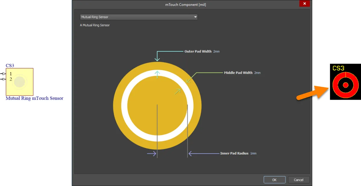Screen dimensions: 361x186
Task: Edit the Outer Pad Width 2mm value
Action: [x=216, y=52]
